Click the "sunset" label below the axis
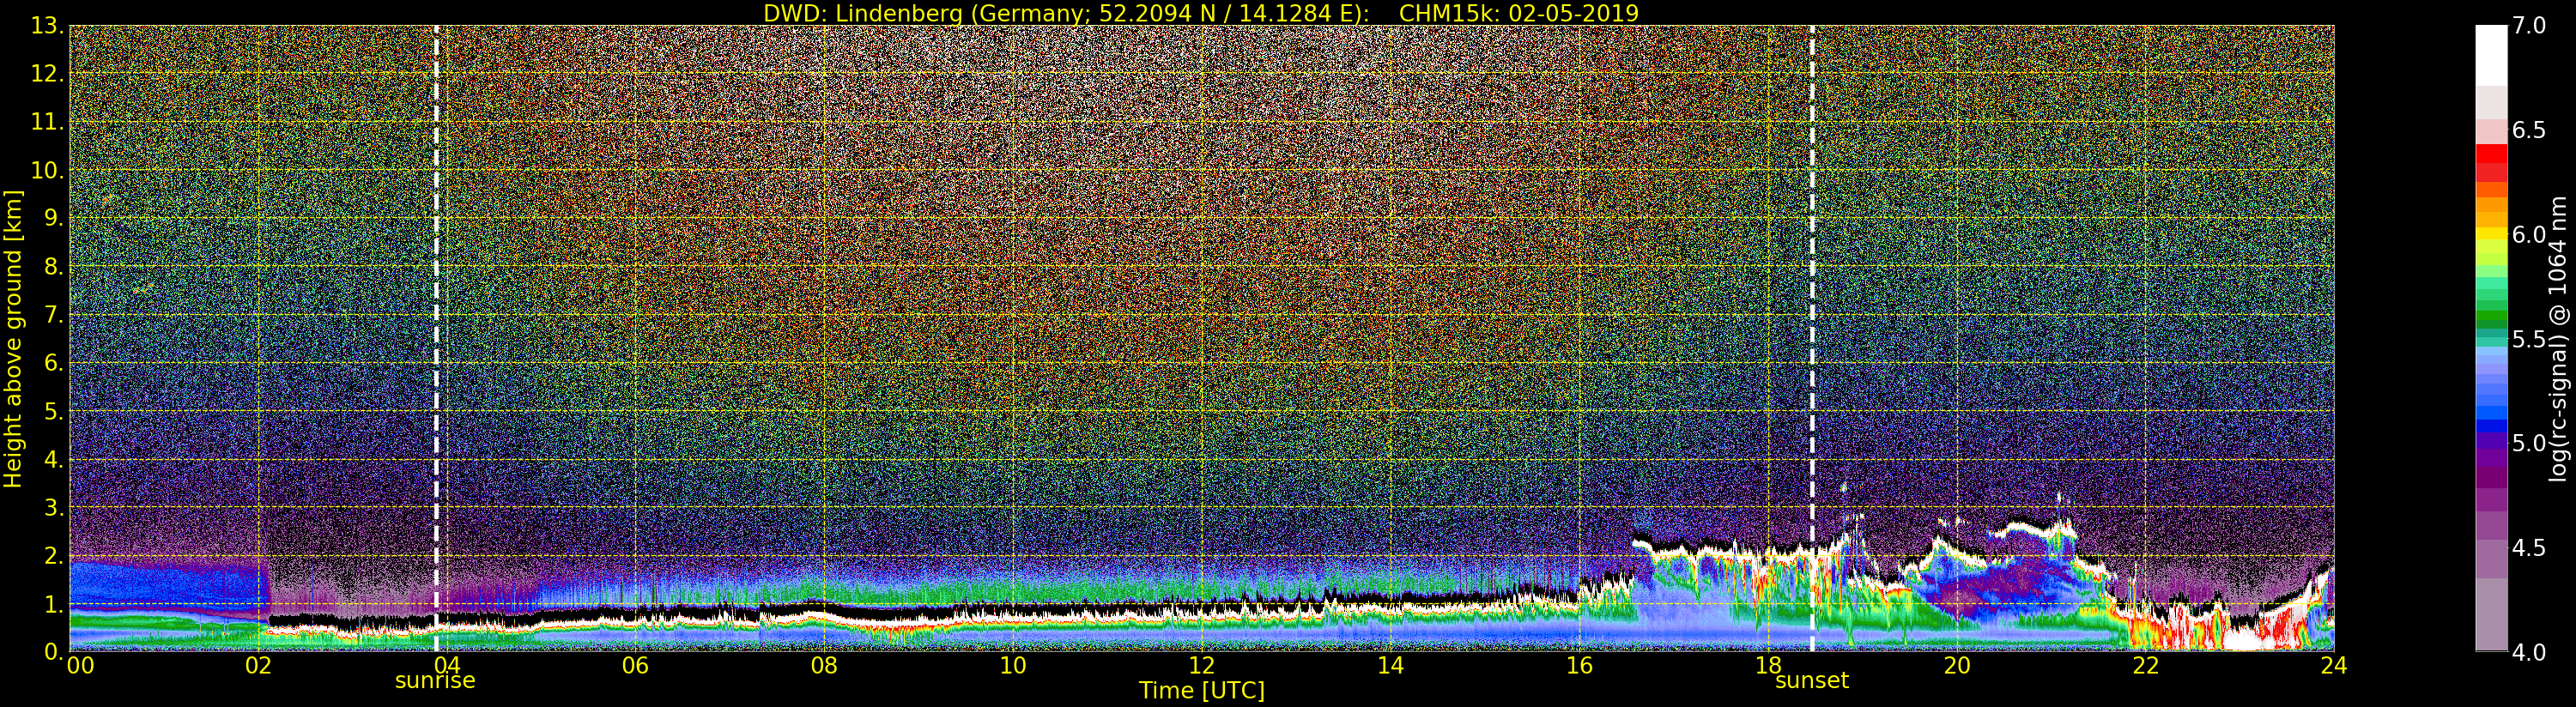Image resolution: width=2576 pixels, height=707 pixels. pos(1812,681)
